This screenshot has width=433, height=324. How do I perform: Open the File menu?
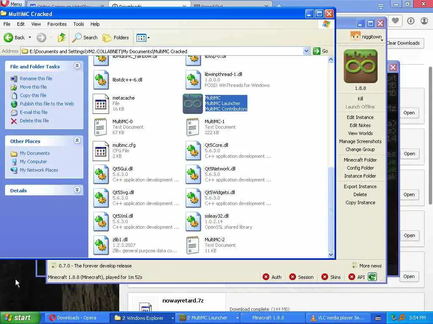(7, 24)
